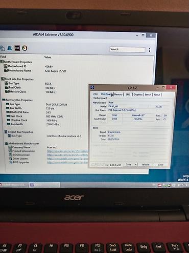Select the Chipset Bus Properties group icon
The image size is (189, 253).
click(x=6, y=132)
